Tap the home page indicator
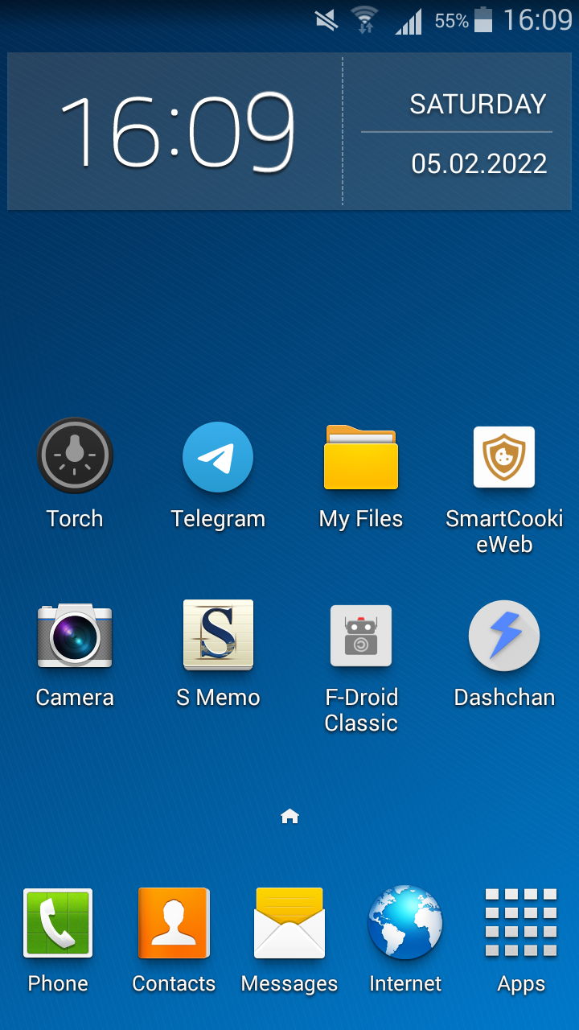 coord(289,817)
